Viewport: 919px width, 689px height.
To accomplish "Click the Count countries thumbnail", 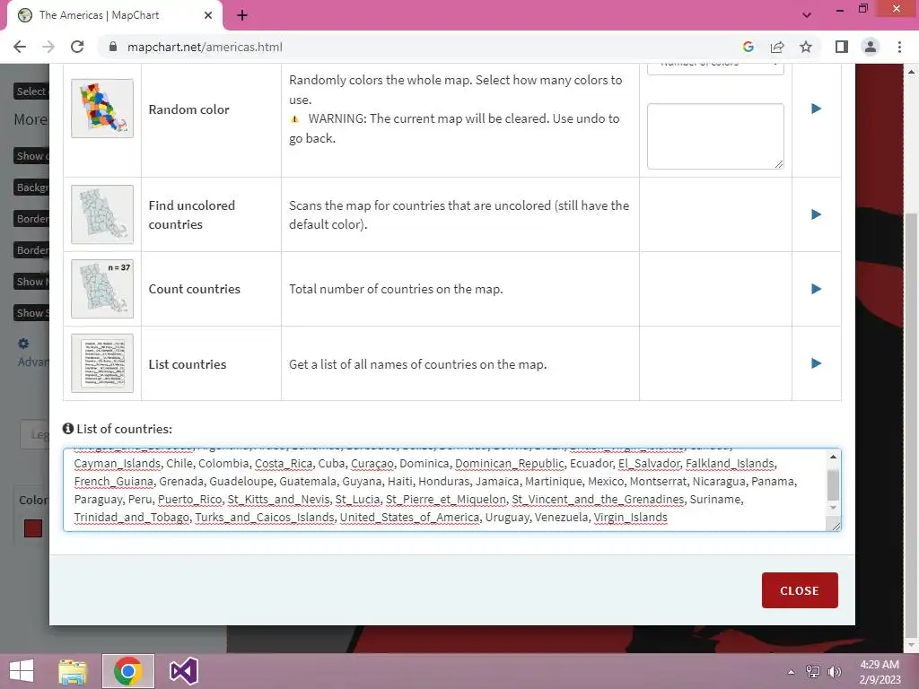I will tap(102, 289).
